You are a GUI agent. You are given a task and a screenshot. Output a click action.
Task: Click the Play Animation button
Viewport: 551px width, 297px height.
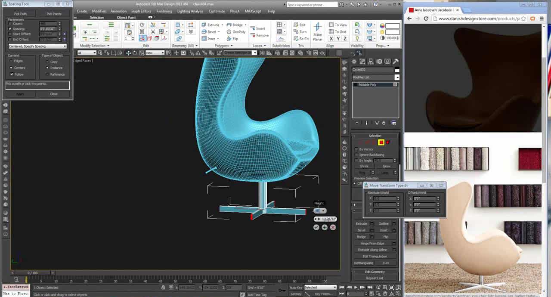coord(356,287)
